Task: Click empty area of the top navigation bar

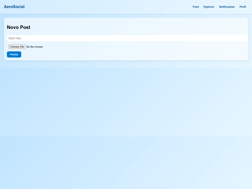Action: [109, 7]
